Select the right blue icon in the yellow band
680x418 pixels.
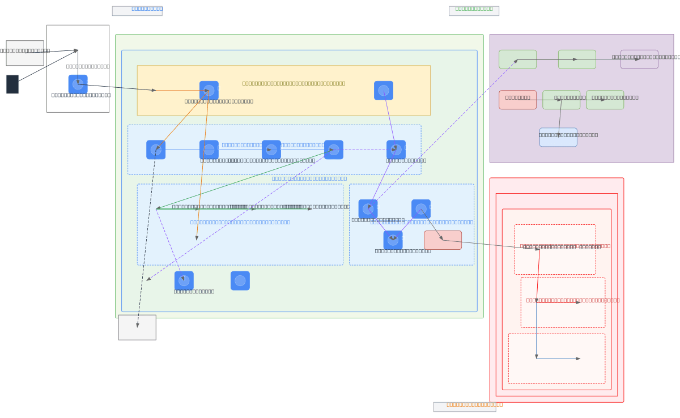(x=383, y=91)
